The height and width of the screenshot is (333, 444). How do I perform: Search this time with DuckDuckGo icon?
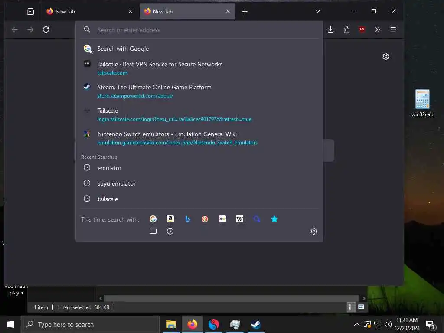tap(205, 219)
